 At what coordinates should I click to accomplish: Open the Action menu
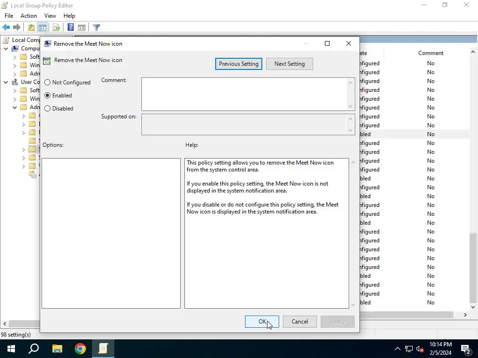28,16
